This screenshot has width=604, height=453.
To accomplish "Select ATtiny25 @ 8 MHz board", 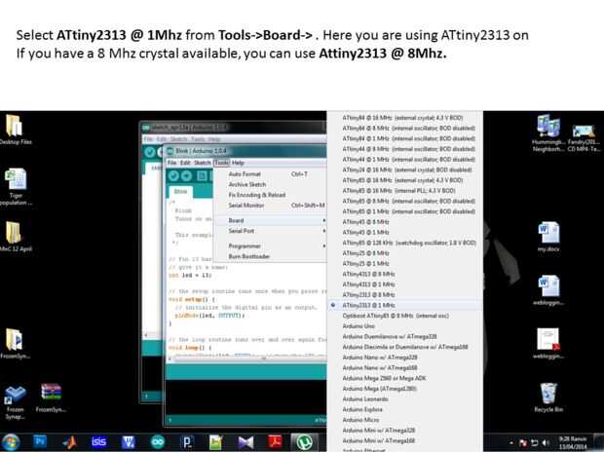I will [x=404, y=253].
